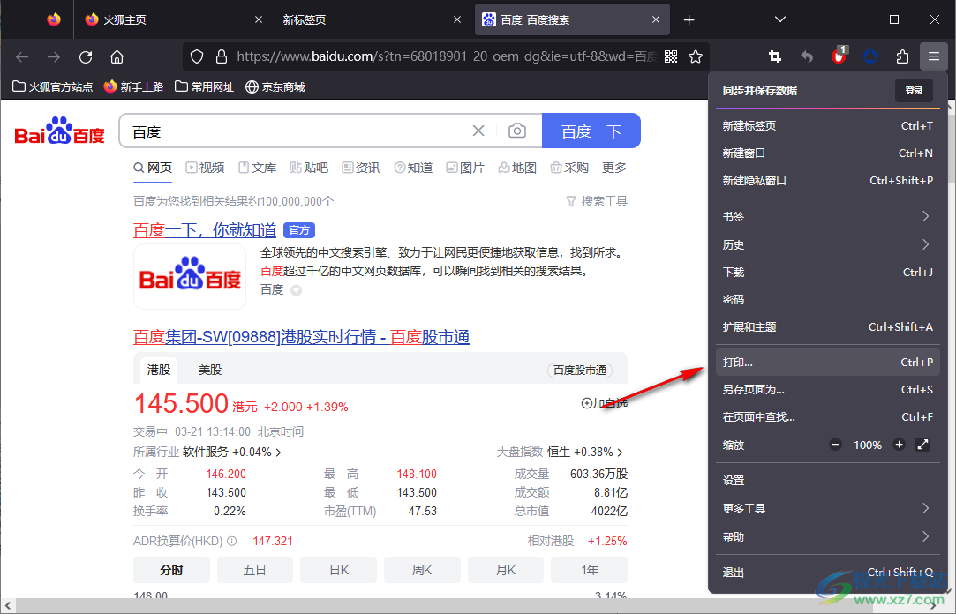
Task: Enter full screen via zoom row icon
Action: click(922, 445)
